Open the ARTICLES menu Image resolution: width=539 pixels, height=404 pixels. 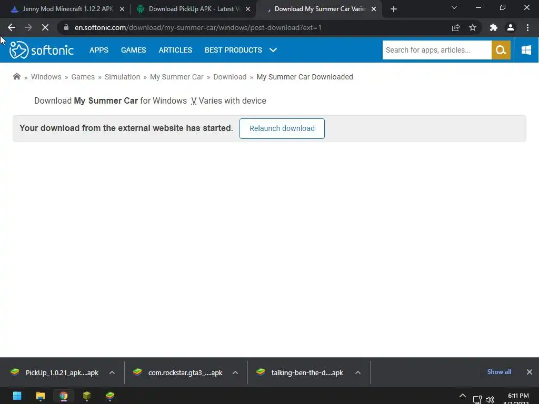(x=175, y=50)
